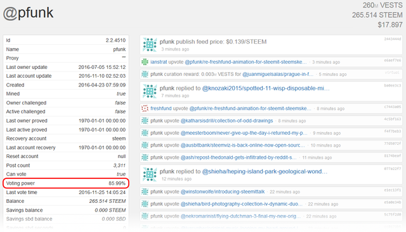Click ianstrat's green avatar icon
406x232 pixels.
(x=145, y=62)
